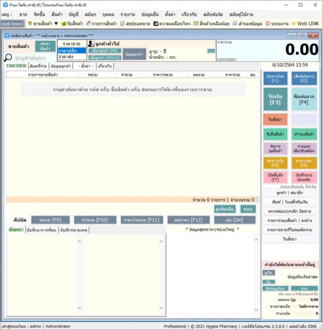Viewport: 323px width, 330px height.
Task: Open the บัญชี menu
Action: click(x=73, y=15)
